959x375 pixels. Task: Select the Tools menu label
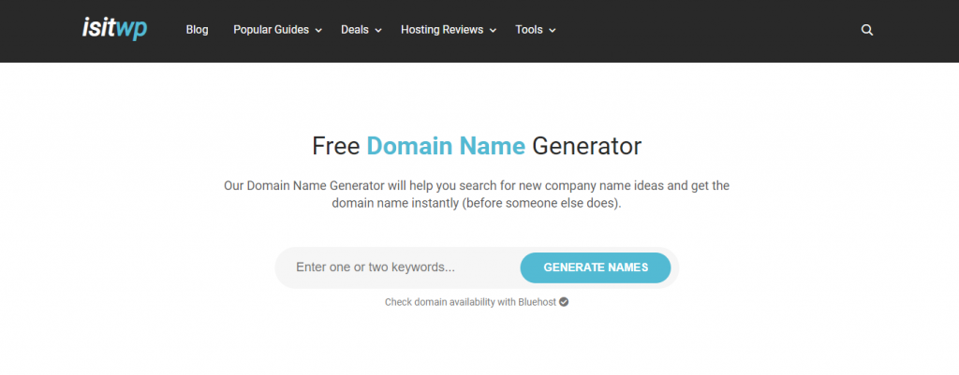[528, 30]
